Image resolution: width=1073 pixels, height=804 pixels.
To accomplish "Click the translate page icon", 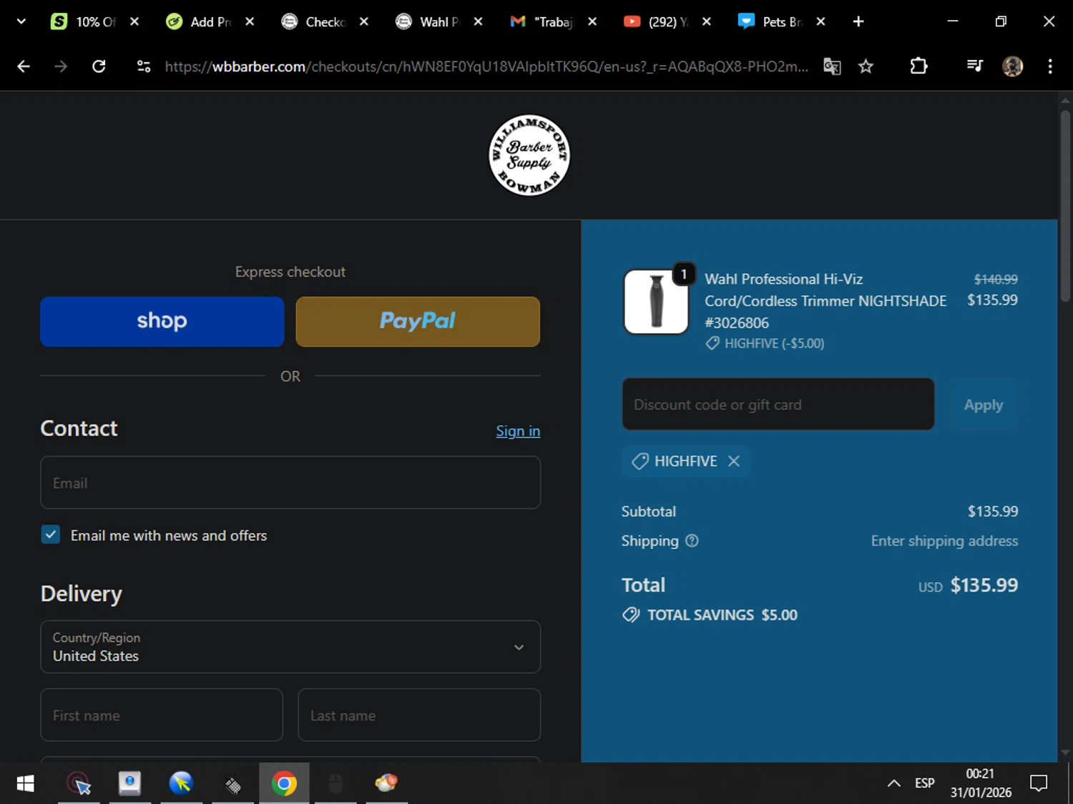I will click(x=832, y=66).
